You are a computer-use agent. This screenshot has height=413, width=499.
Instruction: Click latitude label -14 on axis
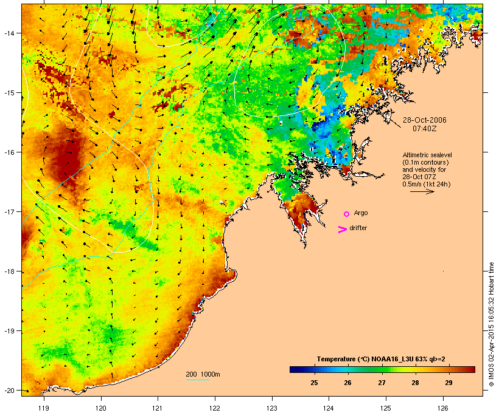click(9, 33)
